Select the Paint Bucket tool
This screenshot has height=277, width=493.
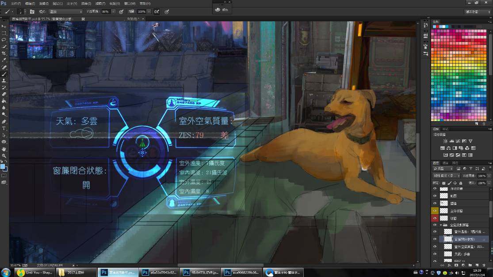[4, 101]
